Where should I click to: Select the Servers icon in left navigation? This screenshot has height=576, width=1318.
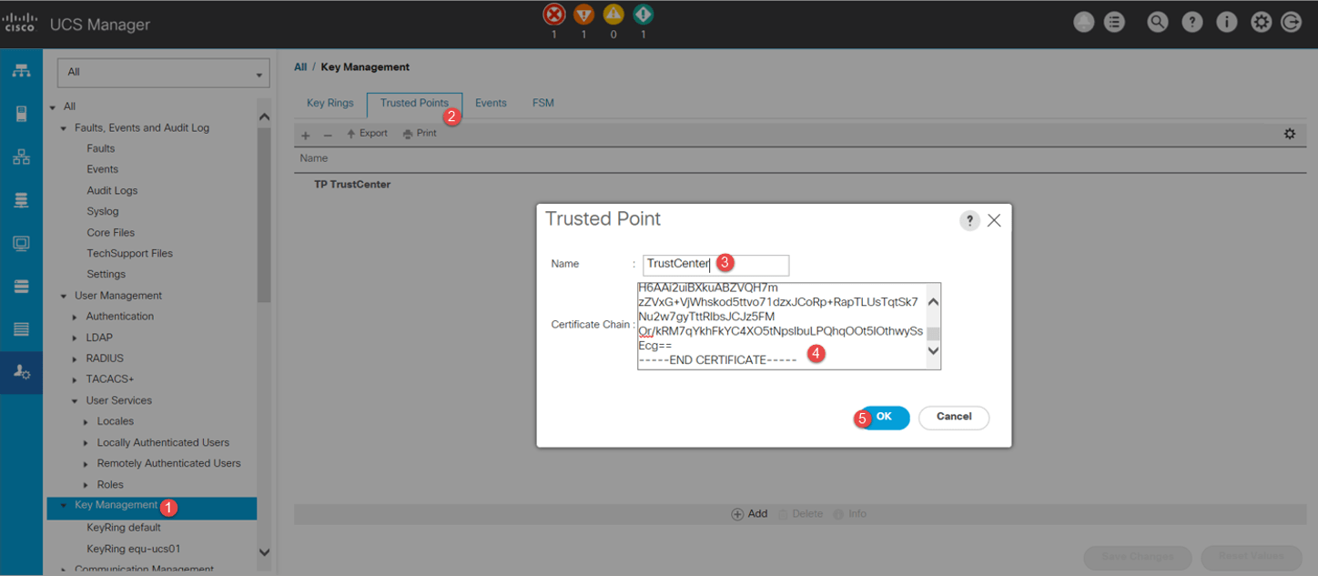click(21, 114)
